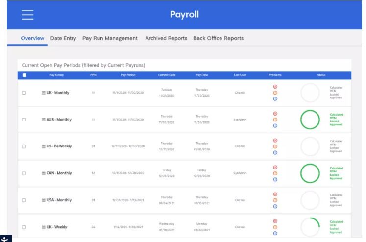Click the calendar icon beside CAN - Monthly
Image resolution: width=366 pixels, height=242 pixels.
click(44, 173)
